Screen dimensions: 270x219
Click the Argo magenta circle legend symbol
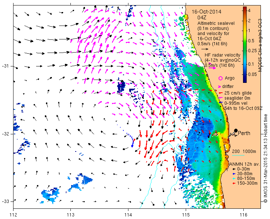(220, 78)
